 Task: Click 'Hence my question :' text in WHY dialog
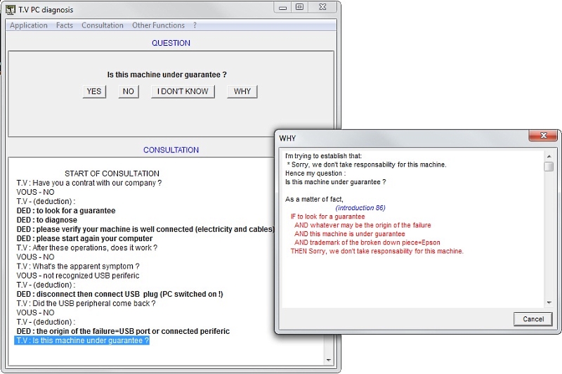click(x=315, y=173)
